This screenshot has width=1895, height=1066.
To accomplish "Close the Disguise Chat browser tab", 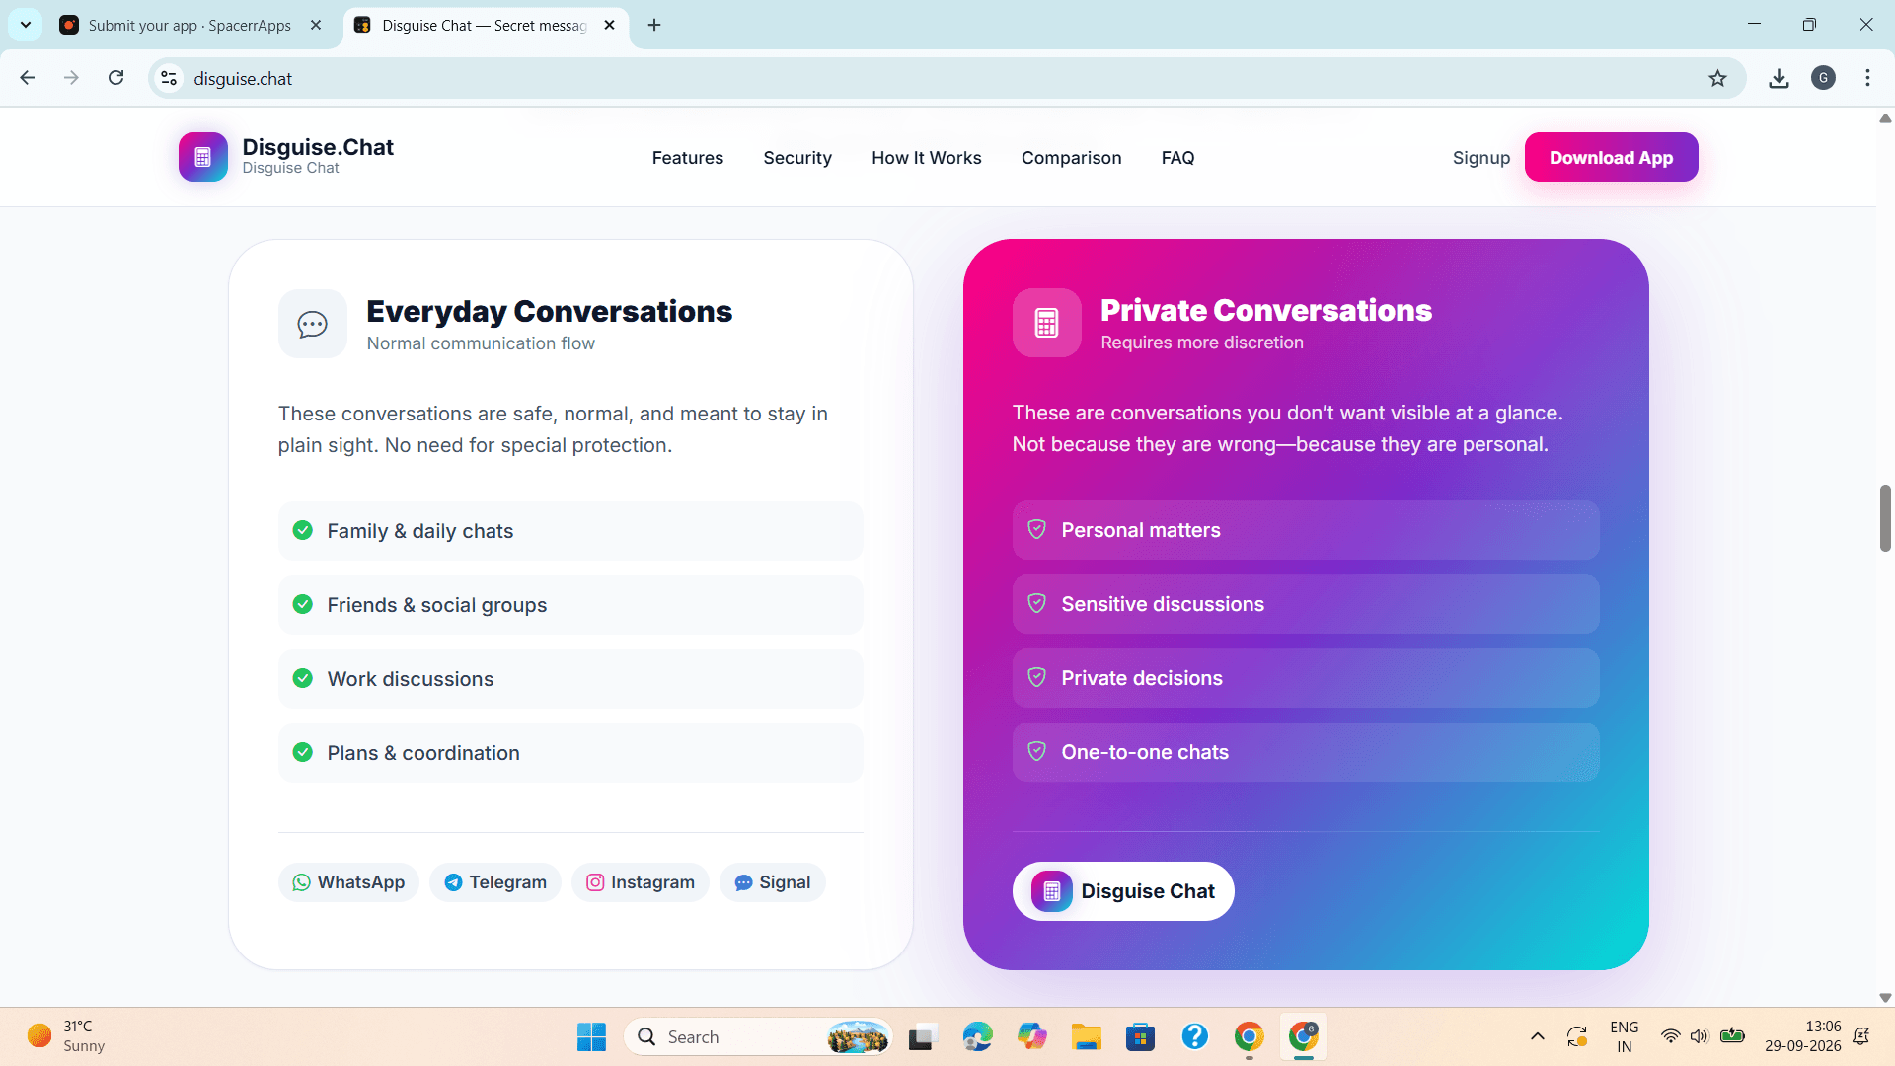I will [610, 25].
